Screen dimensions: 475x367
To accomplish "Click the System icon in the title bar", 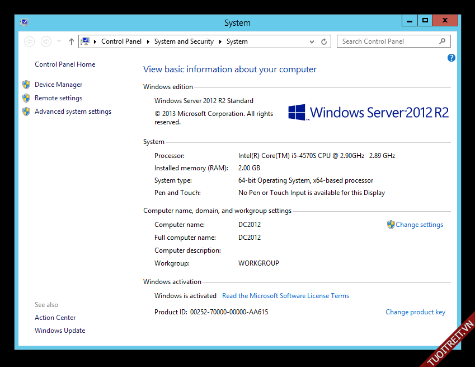I will click(24, 22).
